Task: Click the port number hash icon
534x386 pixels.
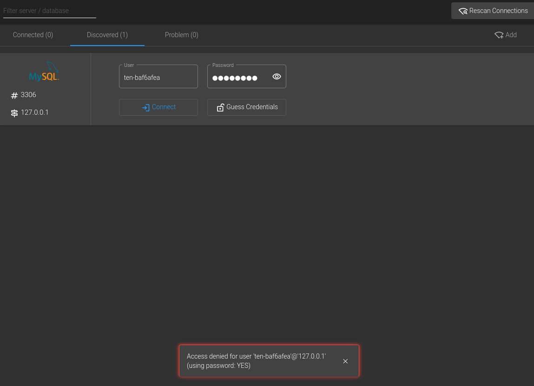Action: tap(14, 96)
